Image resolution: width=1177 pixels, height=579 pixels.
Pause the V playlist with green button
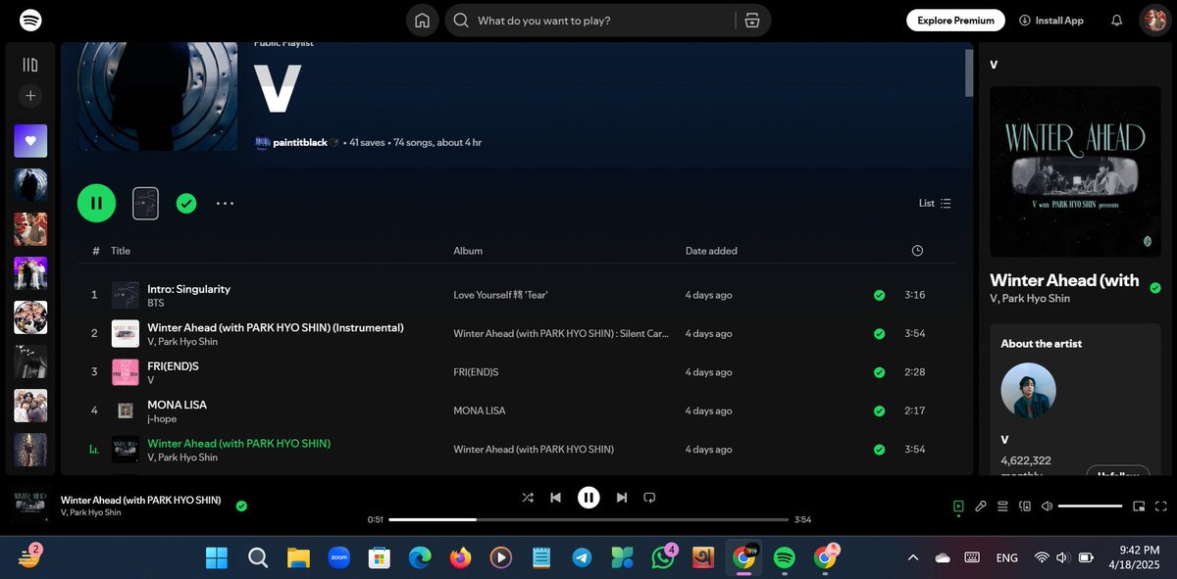pyautogui.click(x=96, y=203)
